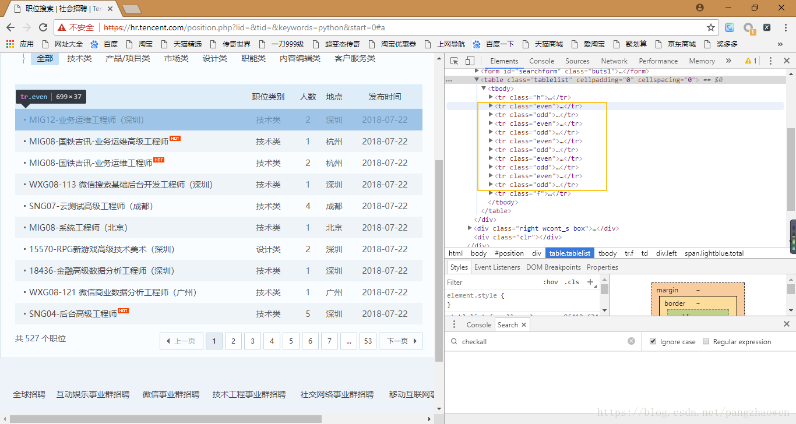The image size is (796, 424).
Task: Show more DevTools panels via »
Action: pos(728,61)
